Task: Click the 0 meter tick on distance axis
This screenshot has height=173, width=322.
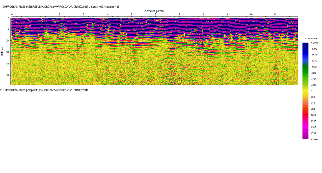Action: pyautogui.click(x=12, y=15)
